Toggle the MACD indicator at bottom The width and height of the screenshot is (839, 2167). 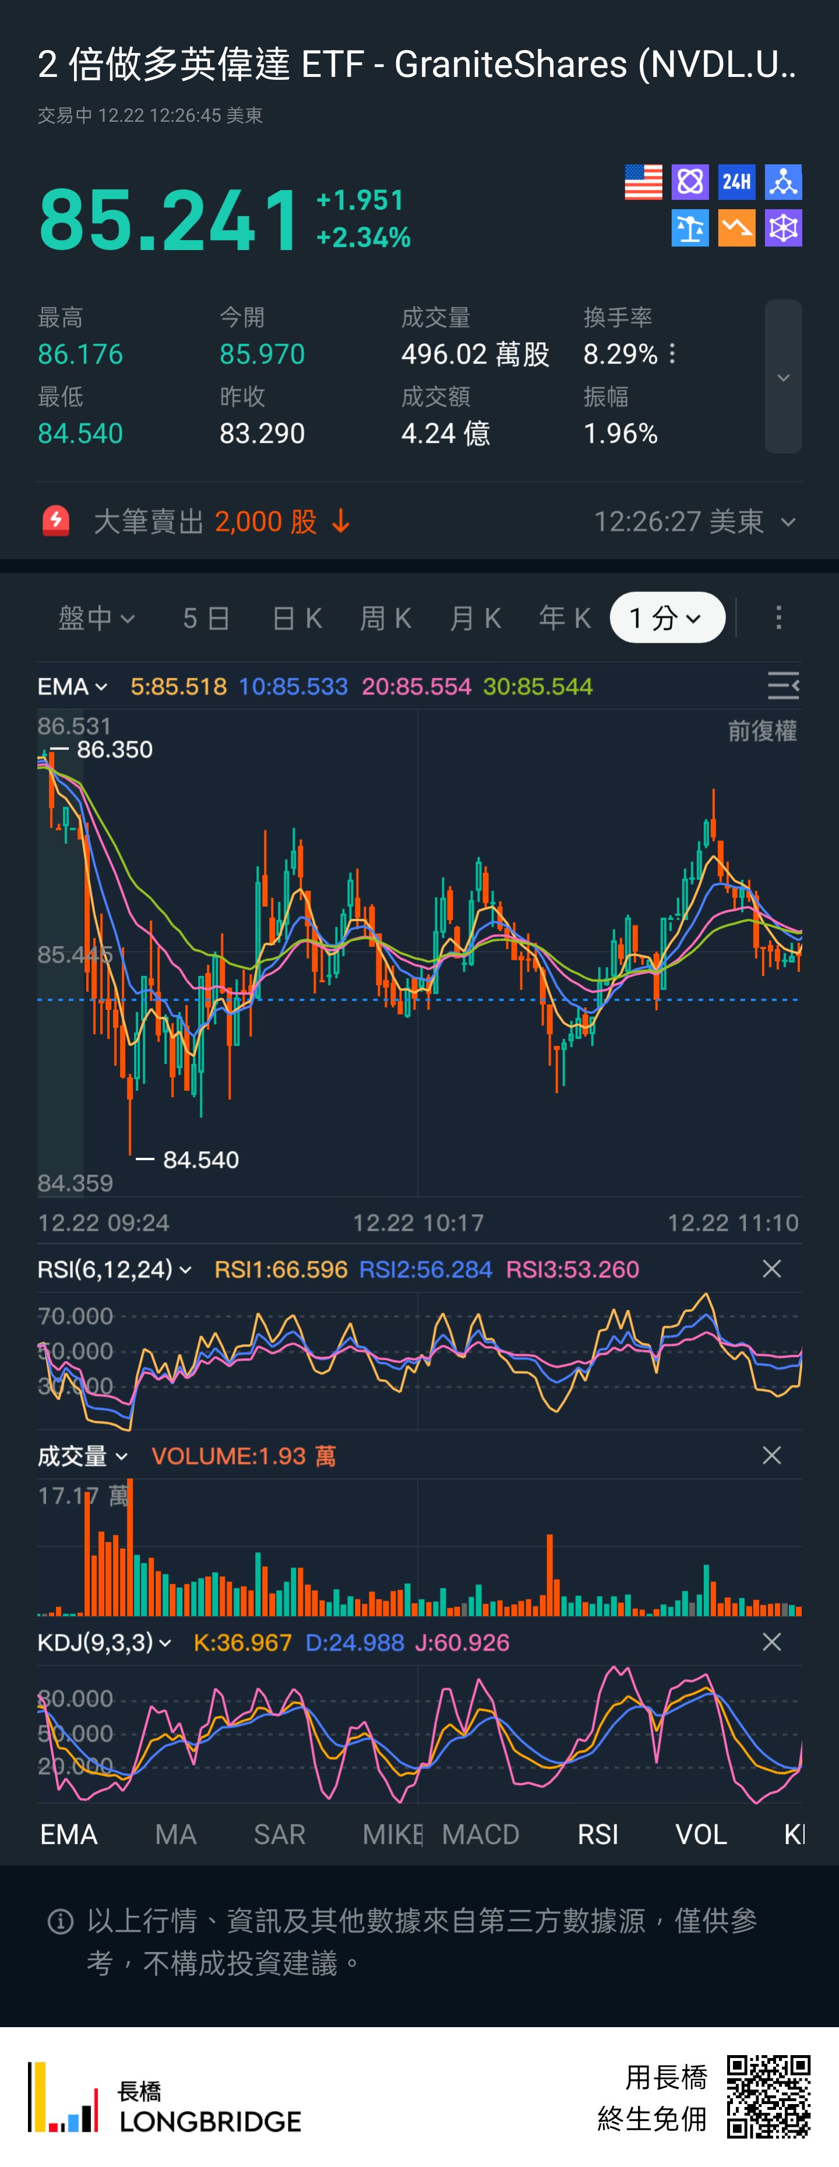[481, 1834]
